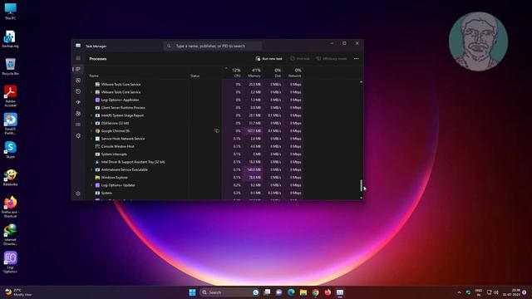
Task: Sort processes by the CPU column
Action: [x=236, y=72]
